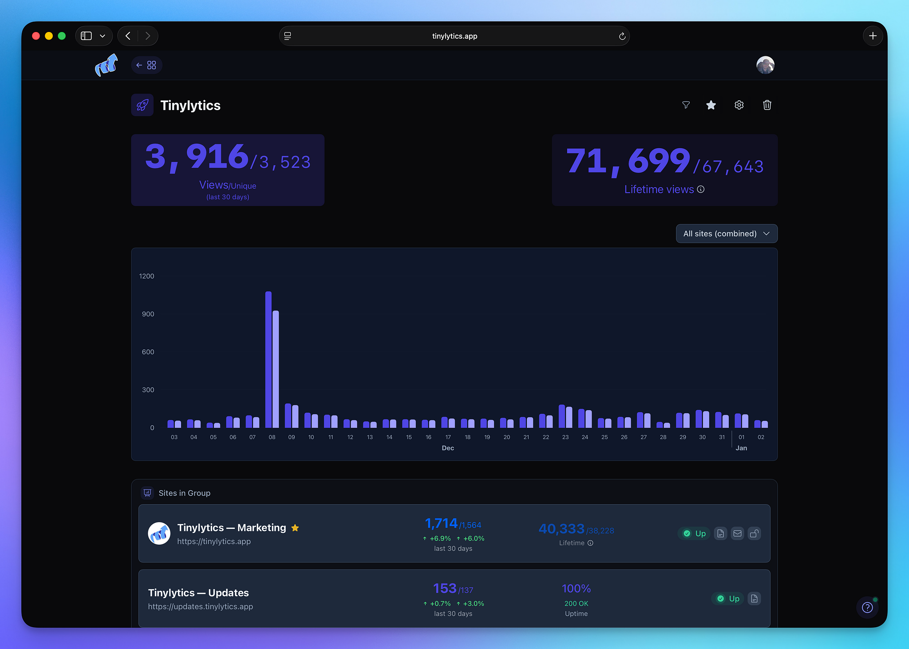The image size is (909, 649).
Task: Expand the browser sidebar chevron menu
Action: (103, 36)
